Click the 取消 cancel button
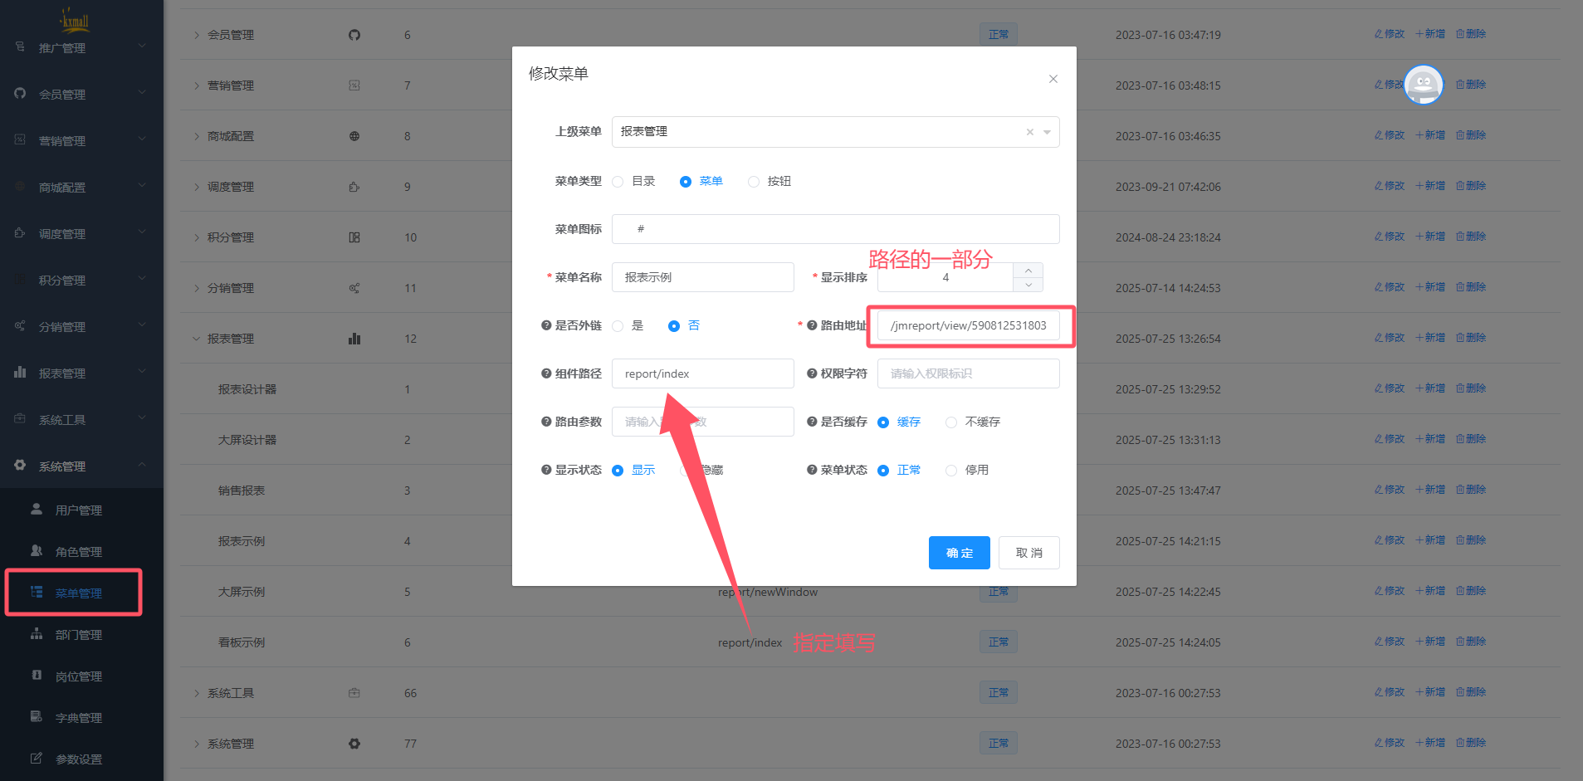Screen dimensions: 1583x781 point(1028,553)
